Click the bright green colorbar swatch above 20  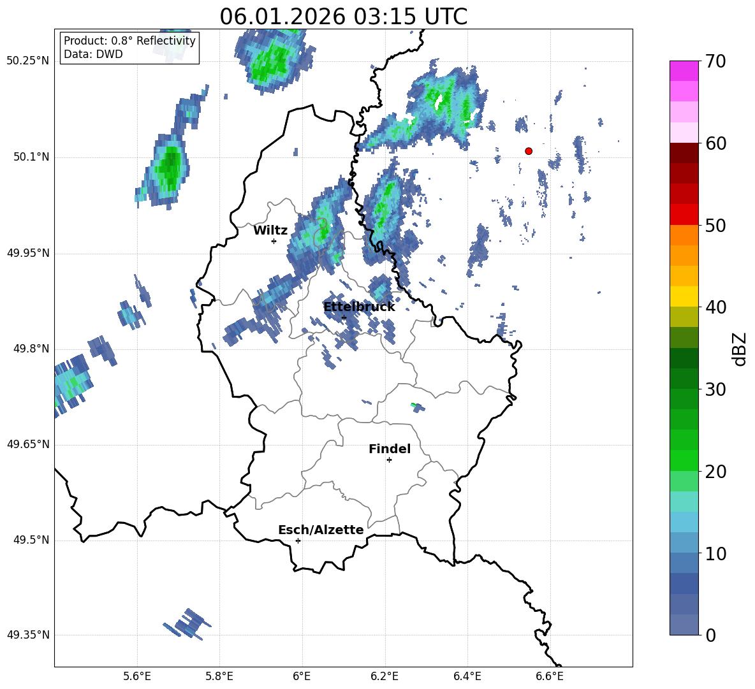684,460
